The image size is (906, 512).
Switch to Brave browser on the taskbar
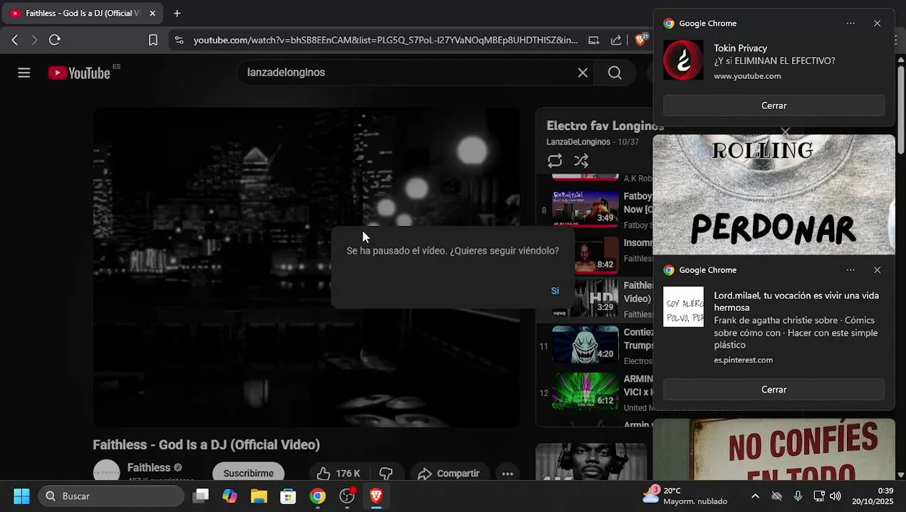click(x=376, y=496)
